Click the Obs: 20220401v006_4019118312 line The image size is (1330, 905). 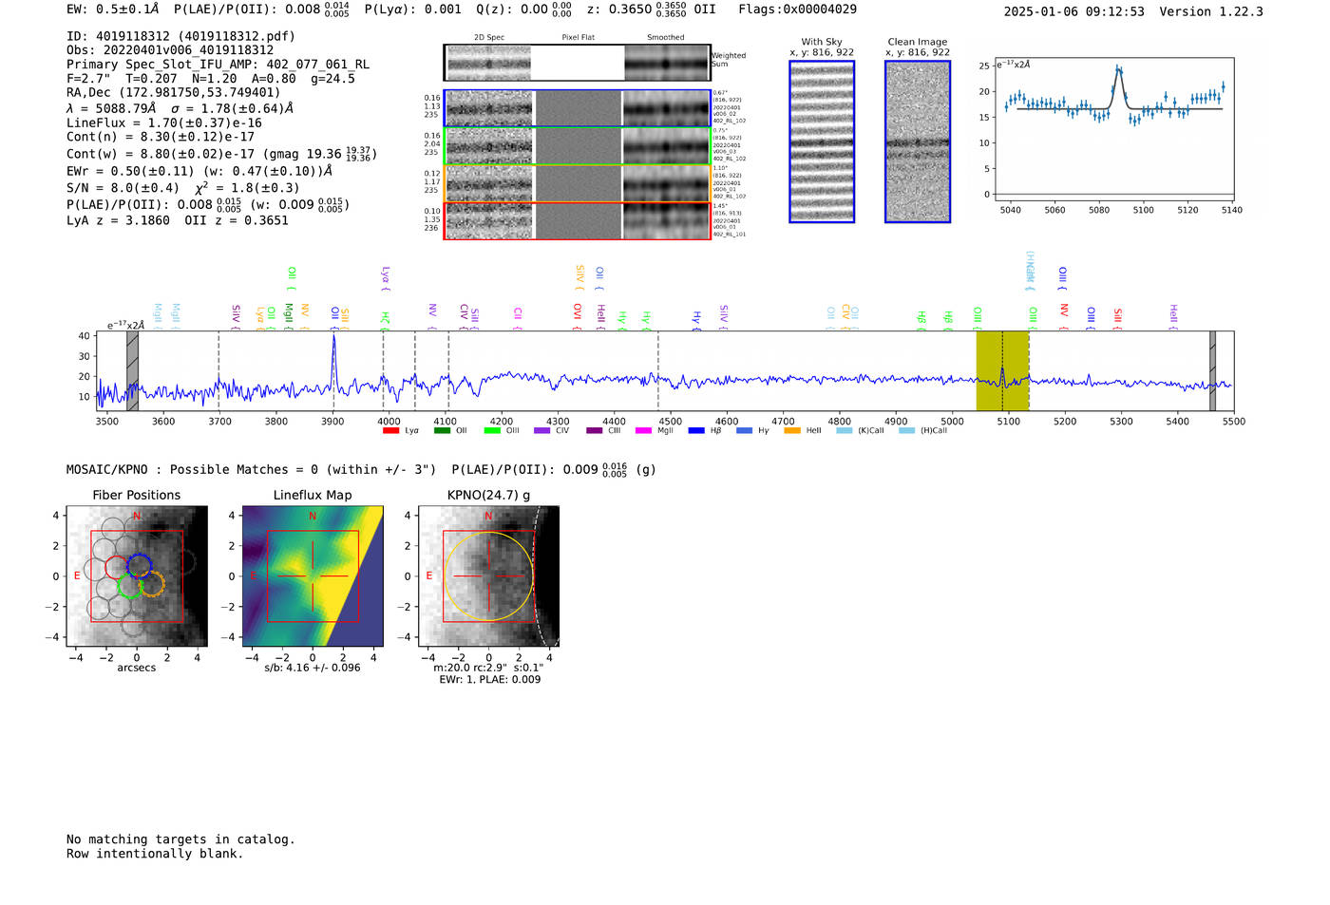point(170,50)
